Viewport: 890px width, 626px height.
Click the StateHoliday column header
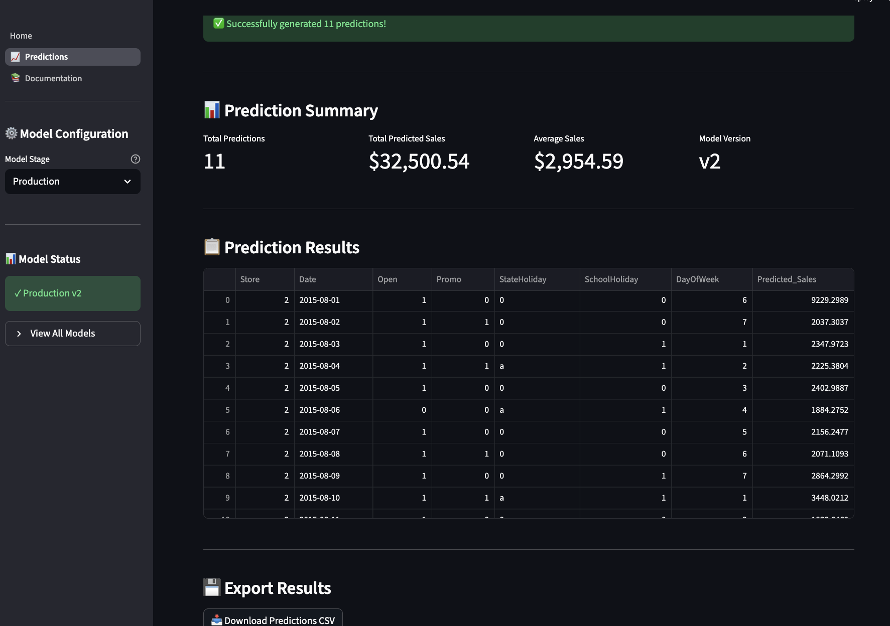pos(523,279)
